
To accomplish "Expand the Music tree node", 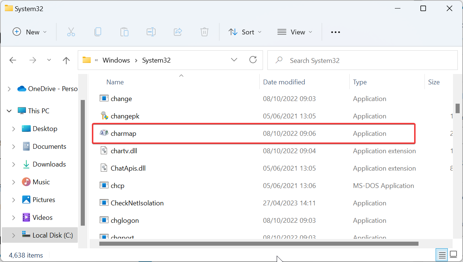I will point(14,182).
